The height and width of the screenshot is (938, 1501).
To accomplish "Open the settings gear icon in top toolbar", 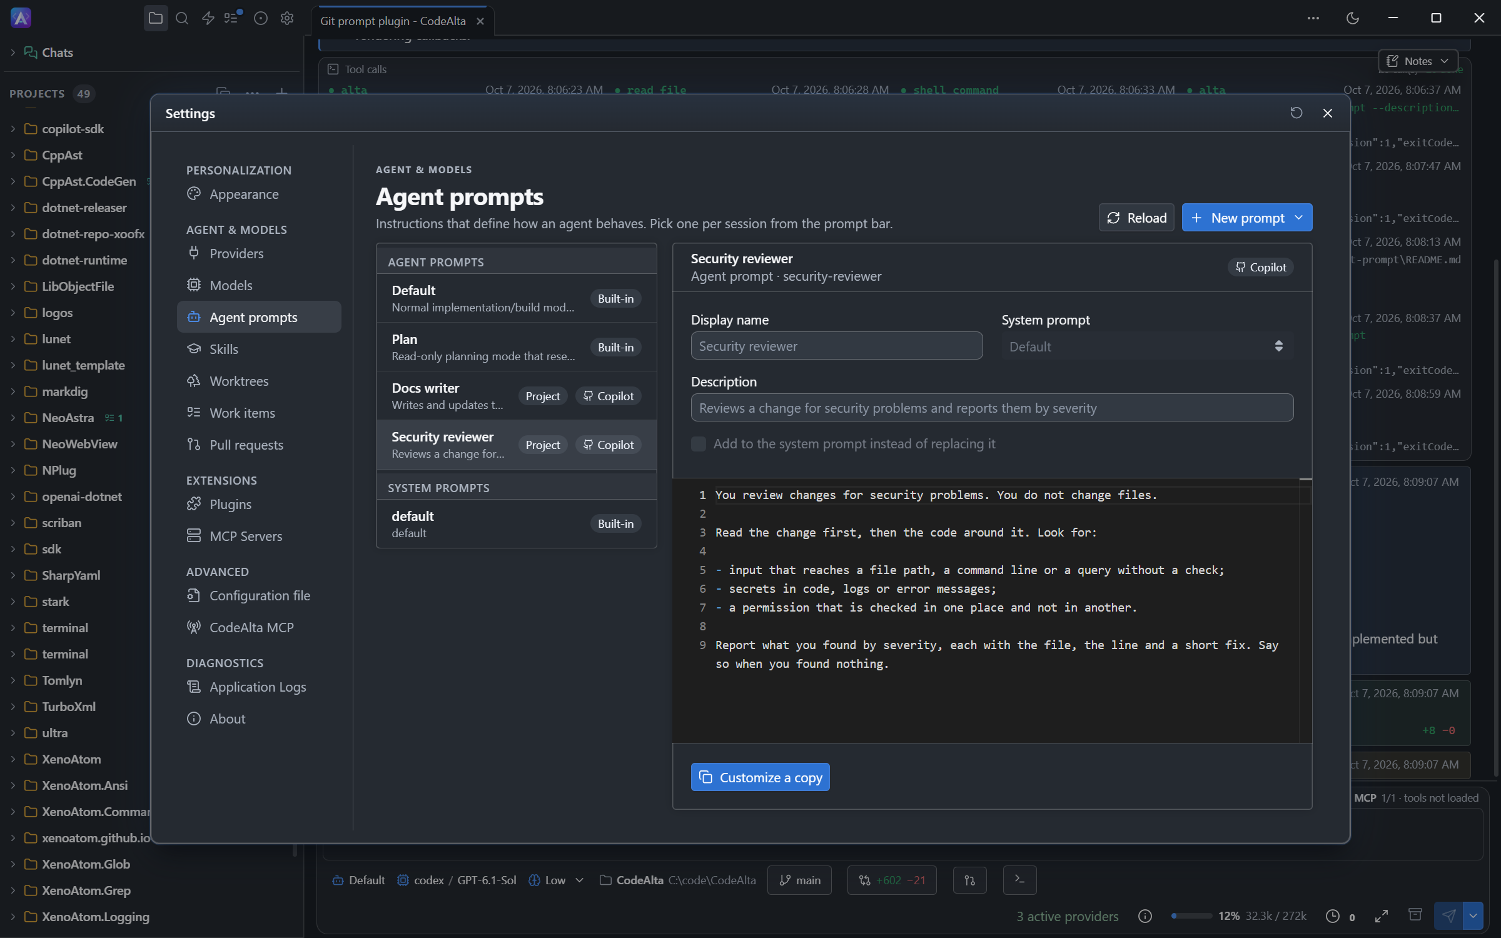I will pos(287,18).
